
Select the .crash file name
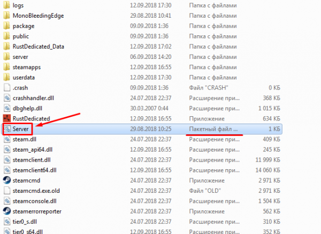pos(20,88)
